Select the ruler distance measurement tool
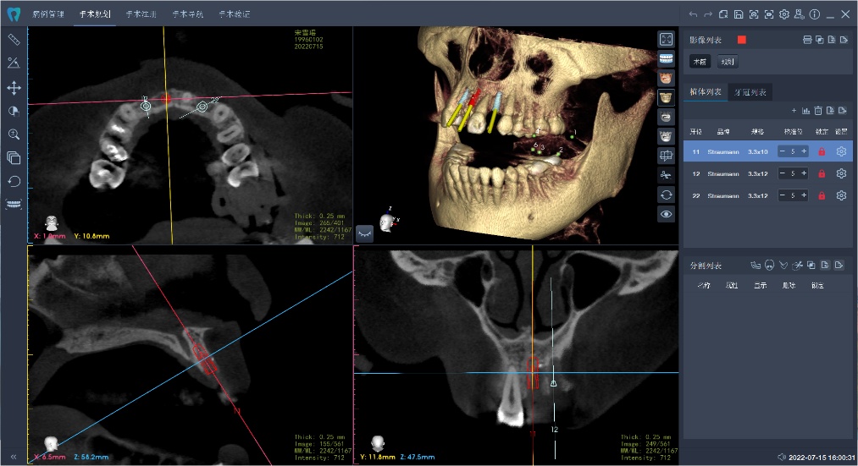858x466 pixels. (x=14, y=40)
